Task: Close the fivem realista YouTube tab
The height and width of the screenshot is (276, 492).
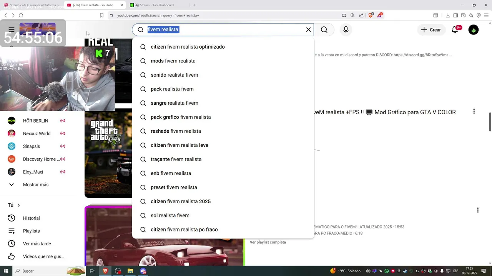Action: coord(121,5)
